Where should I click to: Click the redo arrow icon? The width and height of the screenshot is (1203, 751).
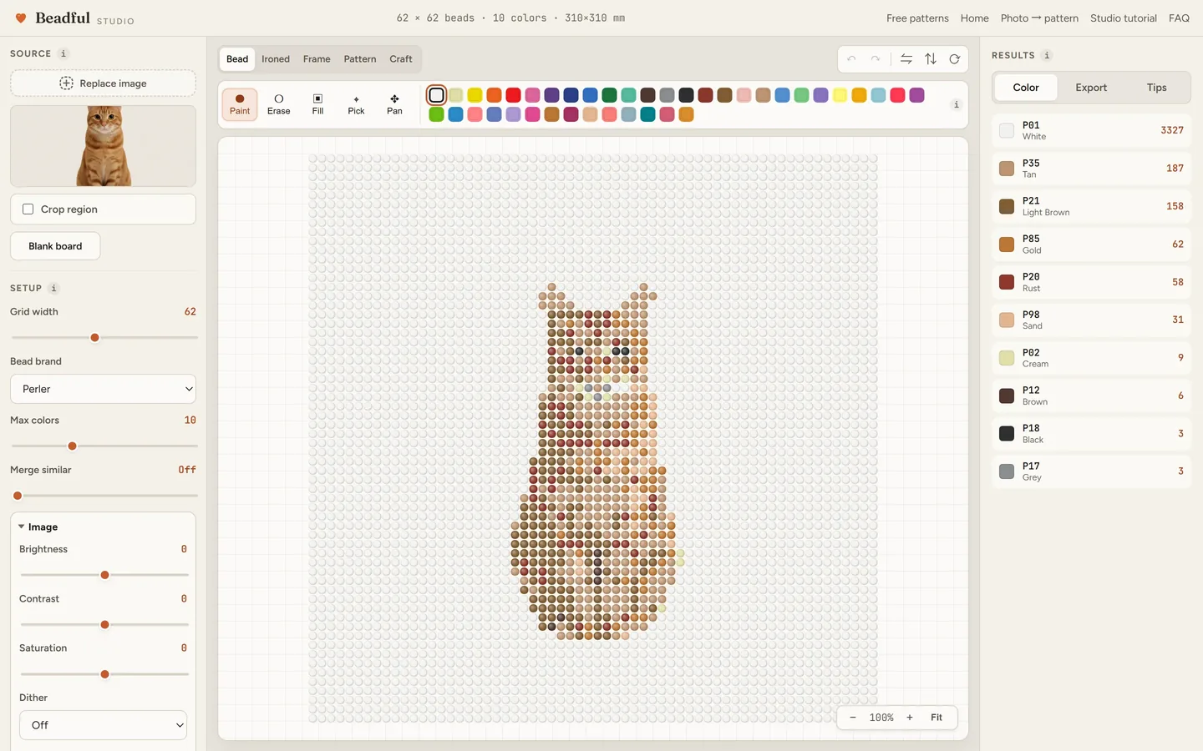pyautogui.click(x=875, y=59)
